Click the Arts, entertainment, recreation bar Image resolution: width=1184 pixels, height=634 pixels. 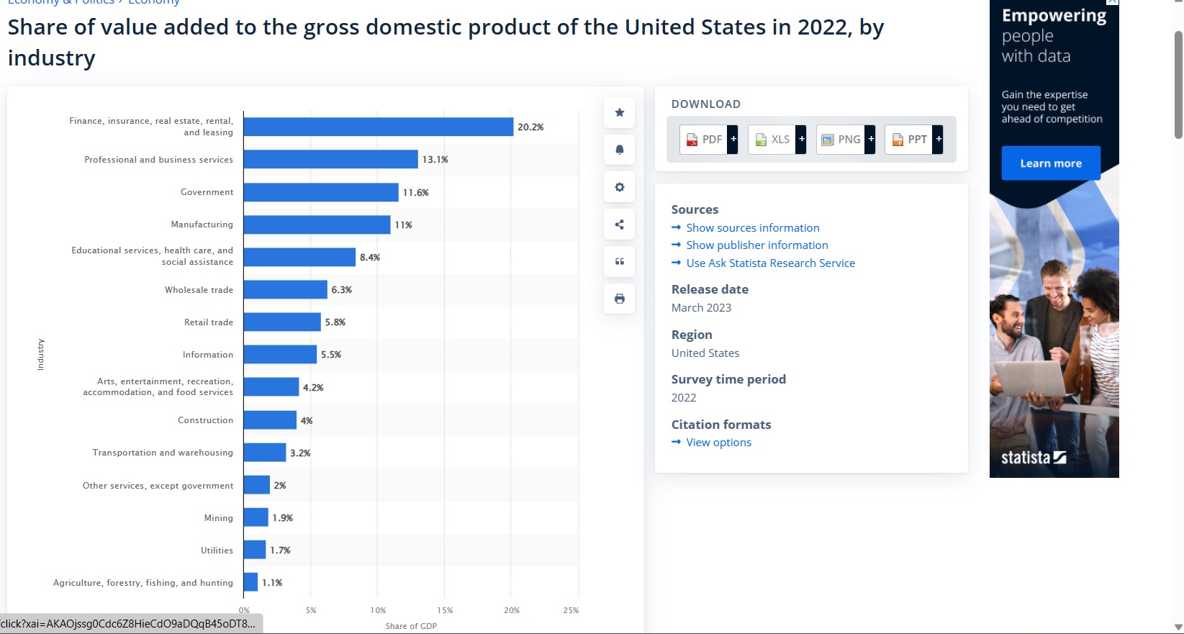click(x=271, y=387)
